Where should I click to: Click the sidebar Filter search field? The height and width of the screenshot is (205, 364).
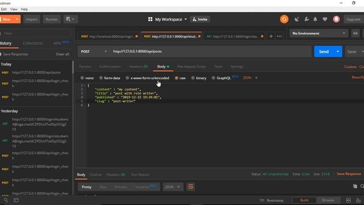[36, 34]
